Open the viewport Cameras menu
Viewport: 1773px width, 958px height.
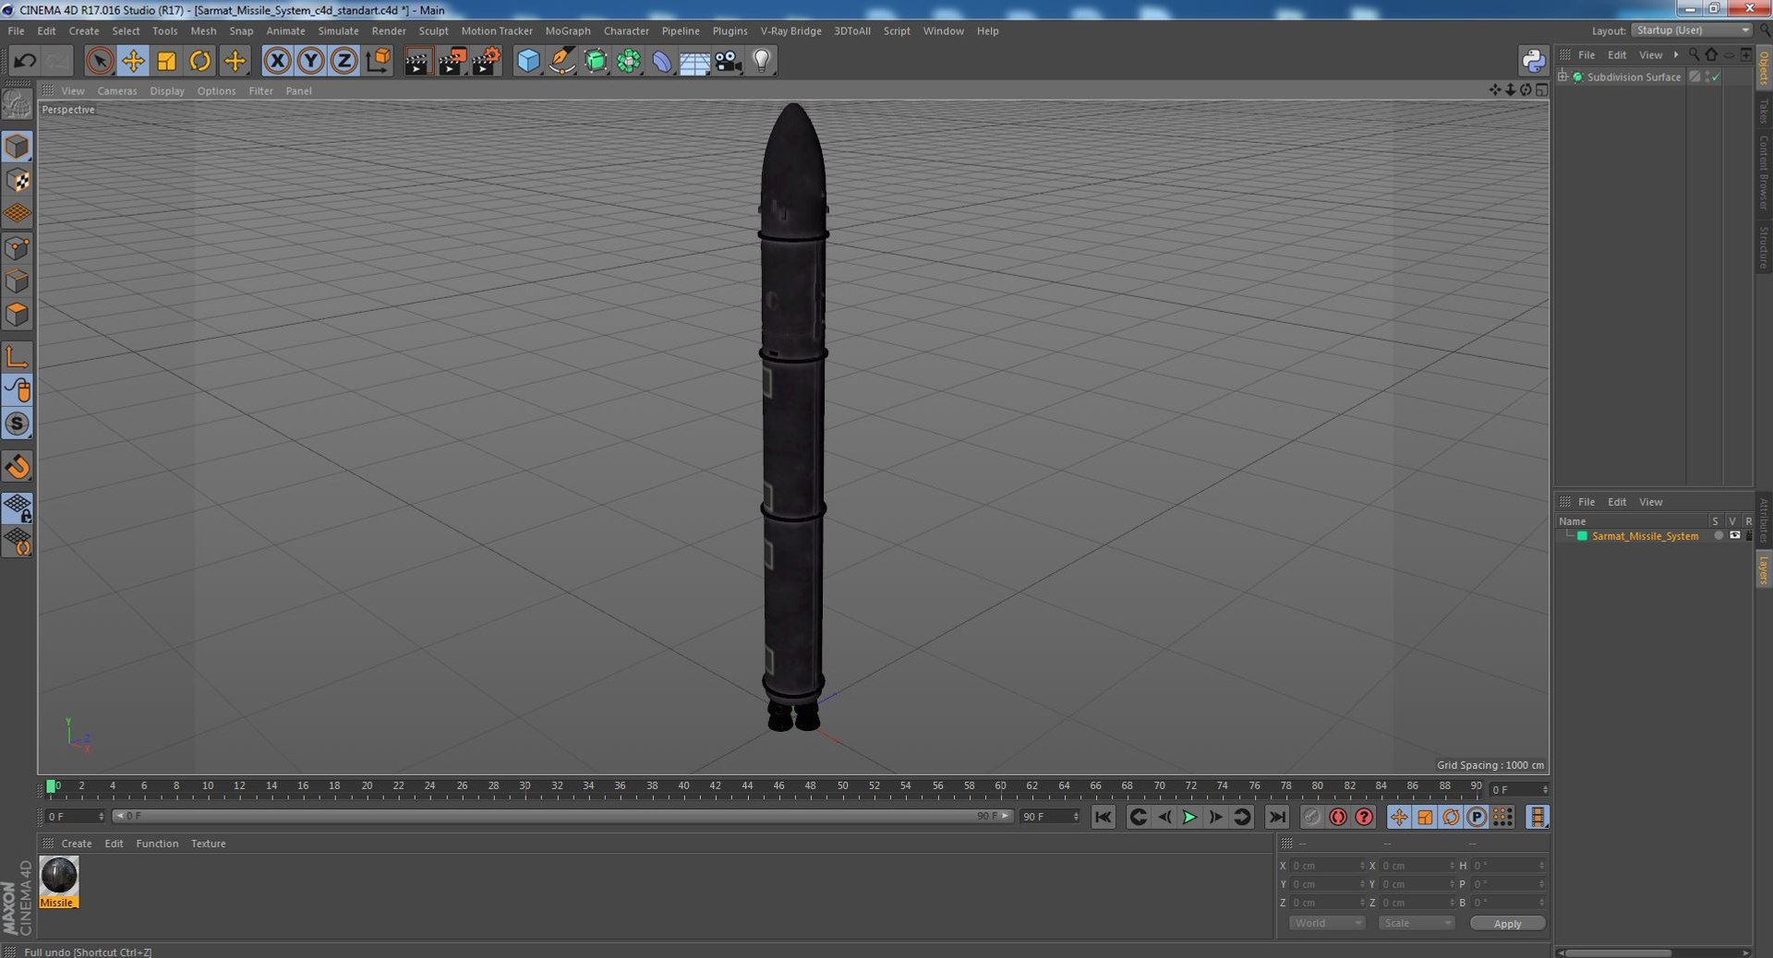(117, 90)
